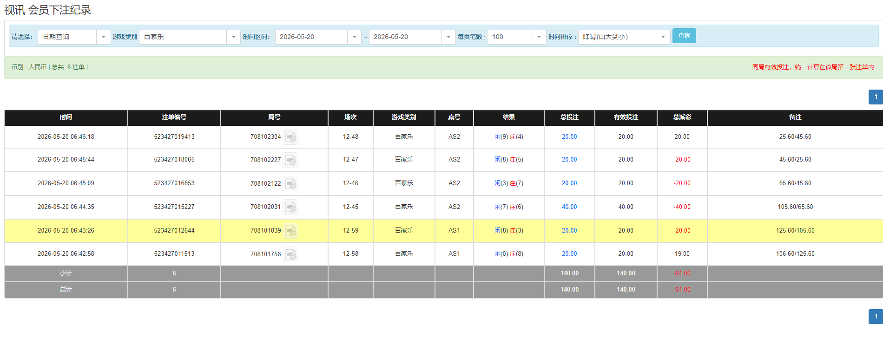
Task: Click payout -40.00 cell
Action: click(682, 207)
